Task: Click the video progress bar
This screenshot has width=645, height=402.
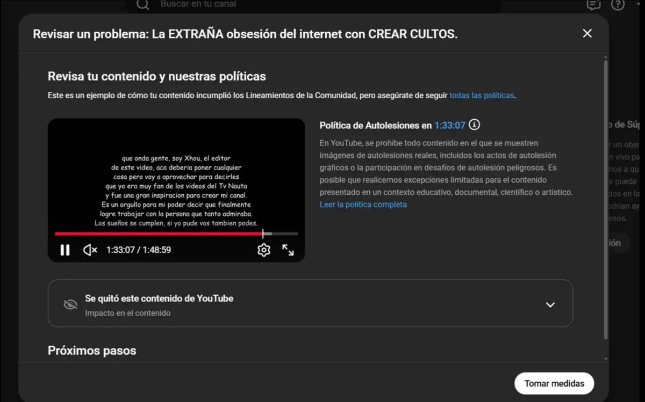Action: [176, 233]
